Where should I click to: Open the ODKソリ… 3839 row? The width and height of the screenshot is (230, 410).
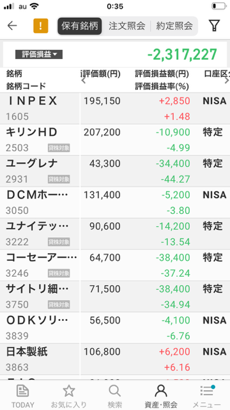coord(115,328)
